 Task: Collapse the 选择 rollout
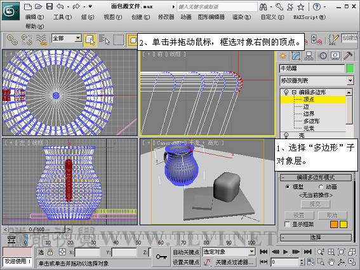coord(316,238)
